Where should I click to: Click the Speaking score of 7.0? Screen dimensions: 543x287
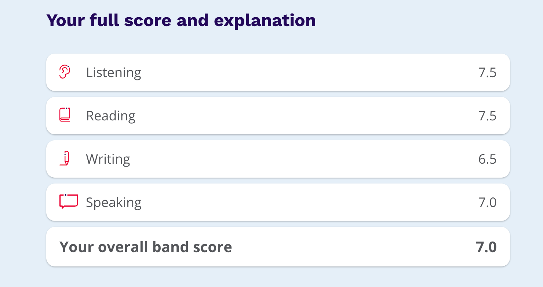click(x=487, y=203)
